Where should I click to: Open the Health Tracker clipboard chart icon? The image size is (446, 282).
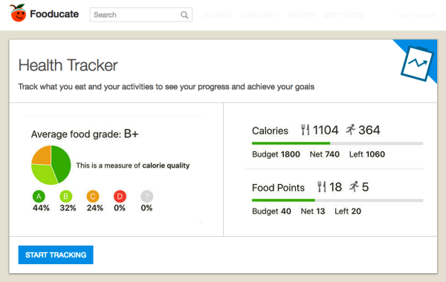point(417,64)
